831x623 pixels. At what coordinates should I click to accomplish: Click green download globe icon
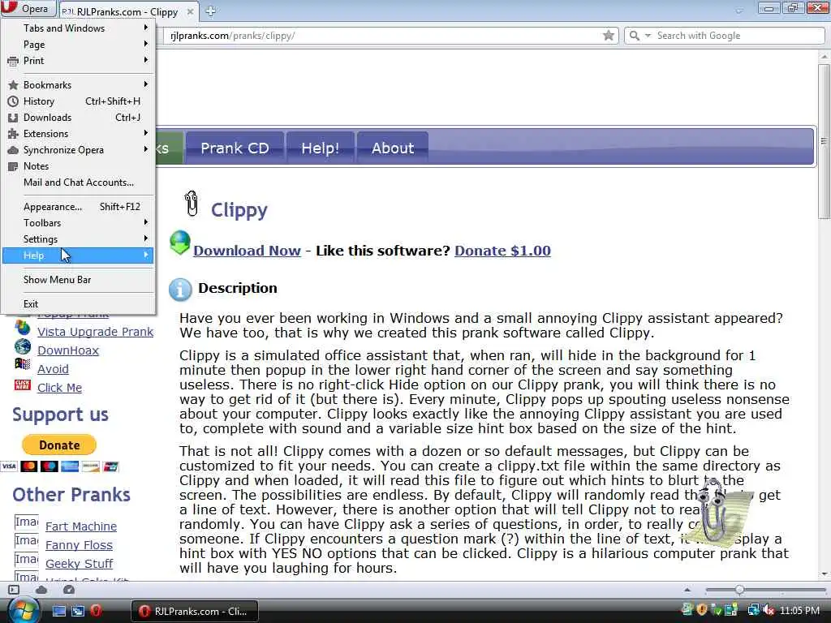point(180,243)
